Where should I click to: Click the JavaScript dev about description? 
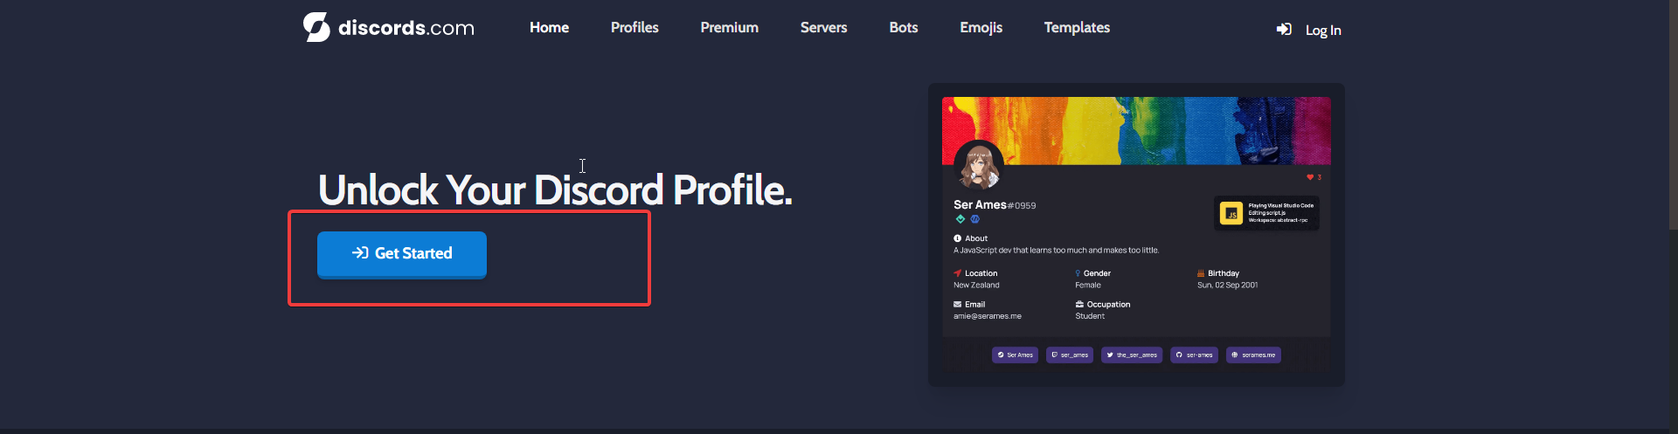1056,251
